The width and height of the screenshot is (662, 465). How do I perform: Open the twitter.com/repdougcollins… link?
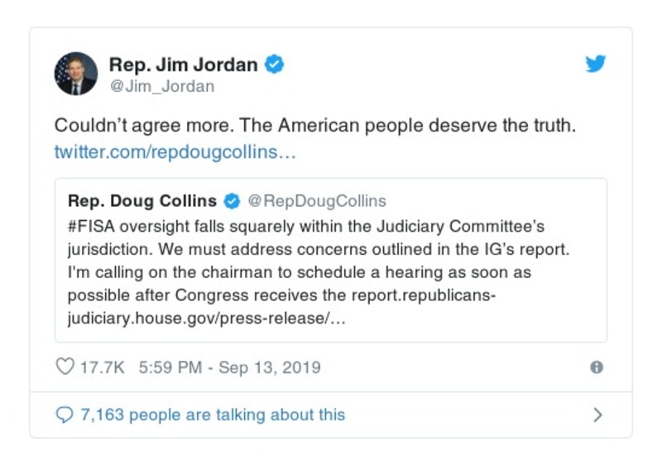175,153
